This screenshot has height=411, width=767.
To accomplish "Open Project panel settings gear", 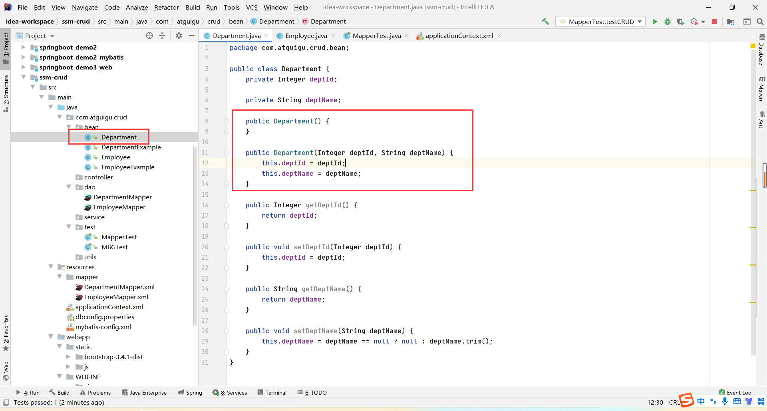I will point(179,36).
